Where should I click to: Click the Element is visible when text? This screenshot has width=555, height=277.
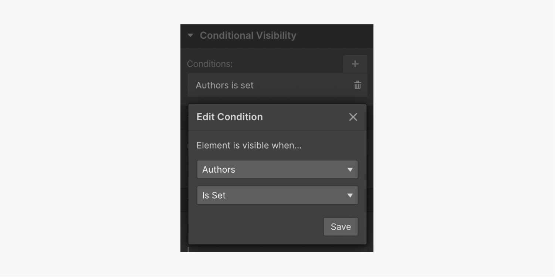click(249, 145)
